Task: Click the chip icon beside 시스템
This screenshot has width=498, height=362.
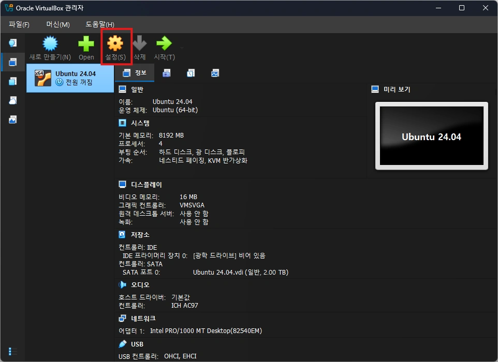Action: coord(122,123)
